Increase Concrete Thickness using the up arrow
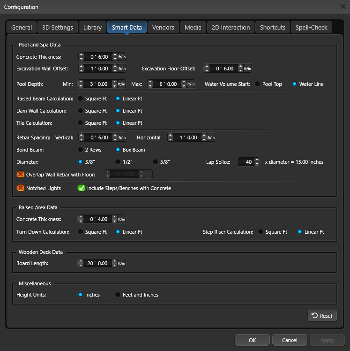Image resolution: width=350 pixels, height=351 pixels. 82,55
